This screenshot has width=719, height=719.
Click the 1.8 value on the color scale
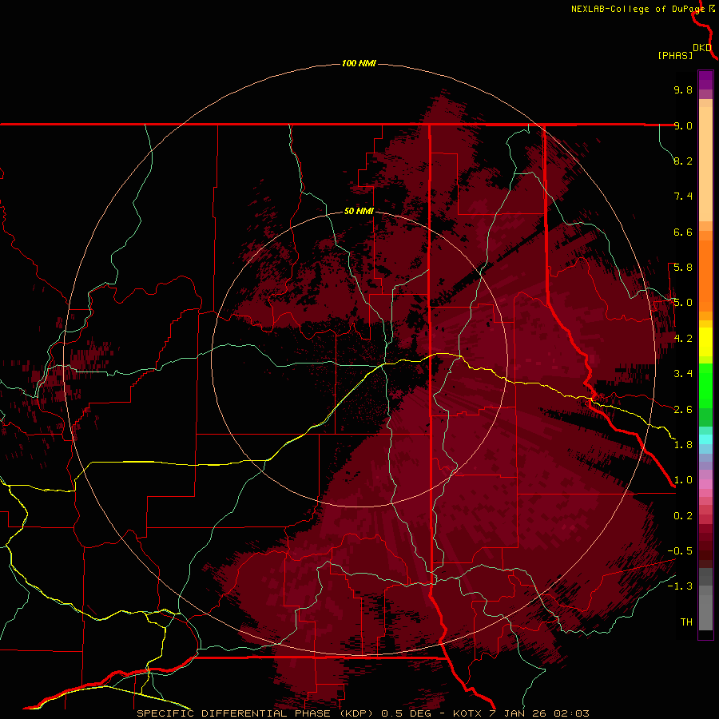683,445
